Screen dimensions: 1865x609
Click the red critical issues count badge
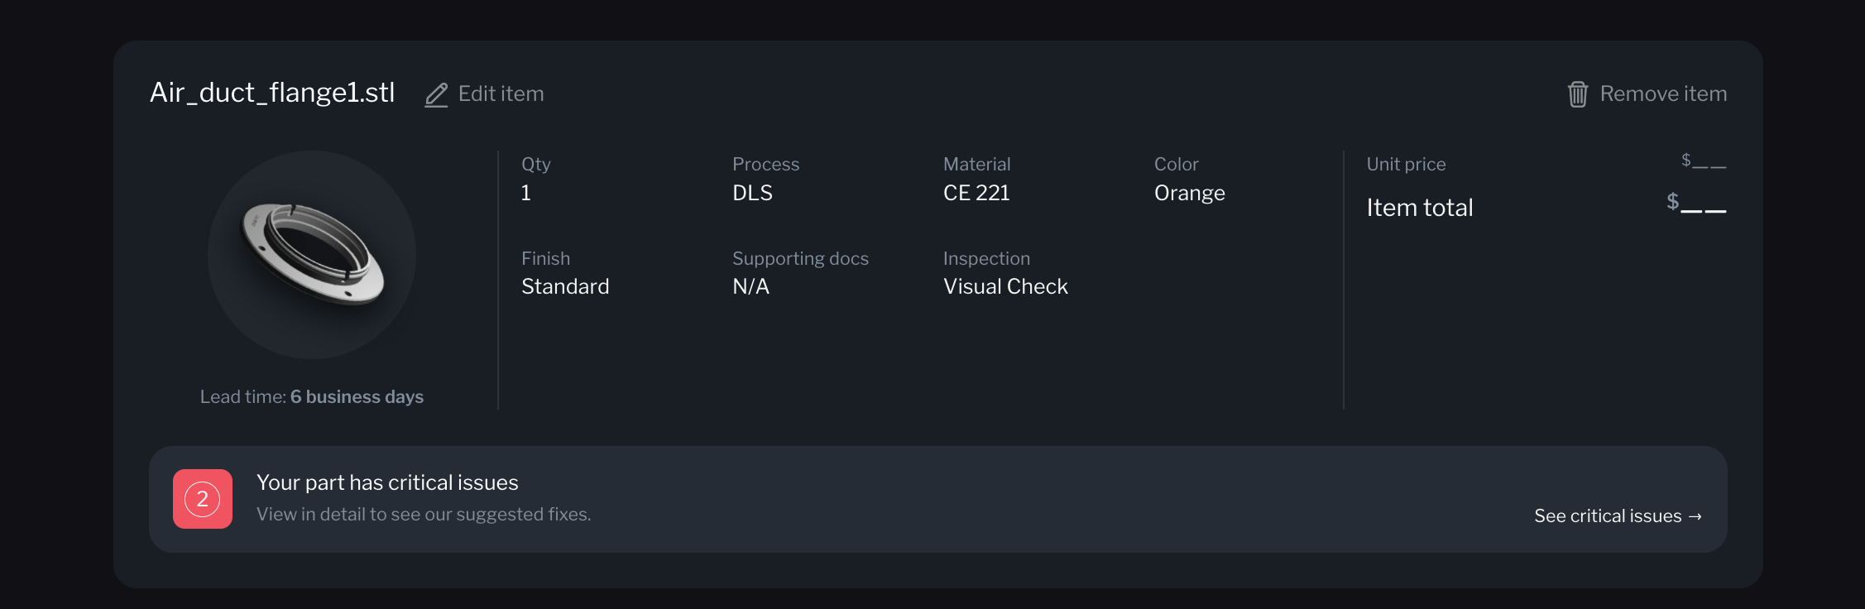pos(203,499)
